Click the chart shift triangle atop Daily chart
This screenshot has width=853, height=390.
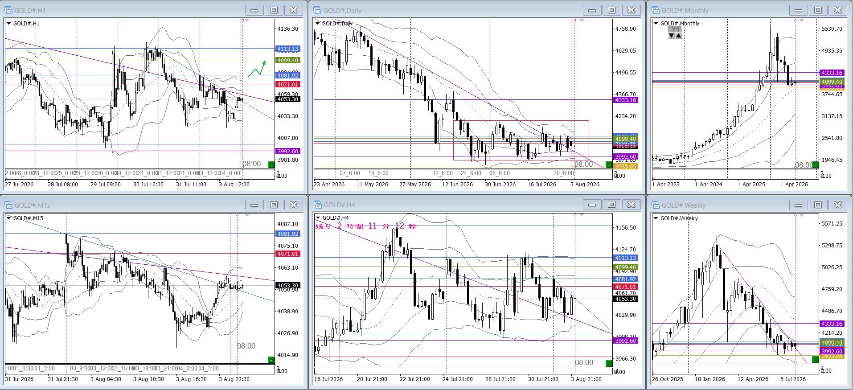click(582, 21)
